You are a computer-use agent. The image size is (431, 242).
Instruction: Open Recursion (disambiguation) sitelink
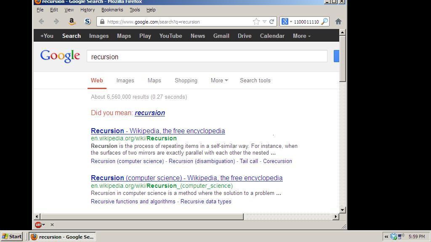click(202, 161)
